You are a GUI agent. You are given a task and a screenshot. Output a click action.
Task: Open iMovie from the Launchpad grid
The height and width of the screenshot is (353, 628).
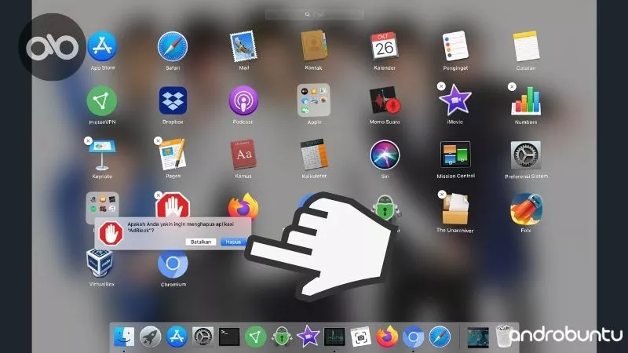click(x=455, y=100)
